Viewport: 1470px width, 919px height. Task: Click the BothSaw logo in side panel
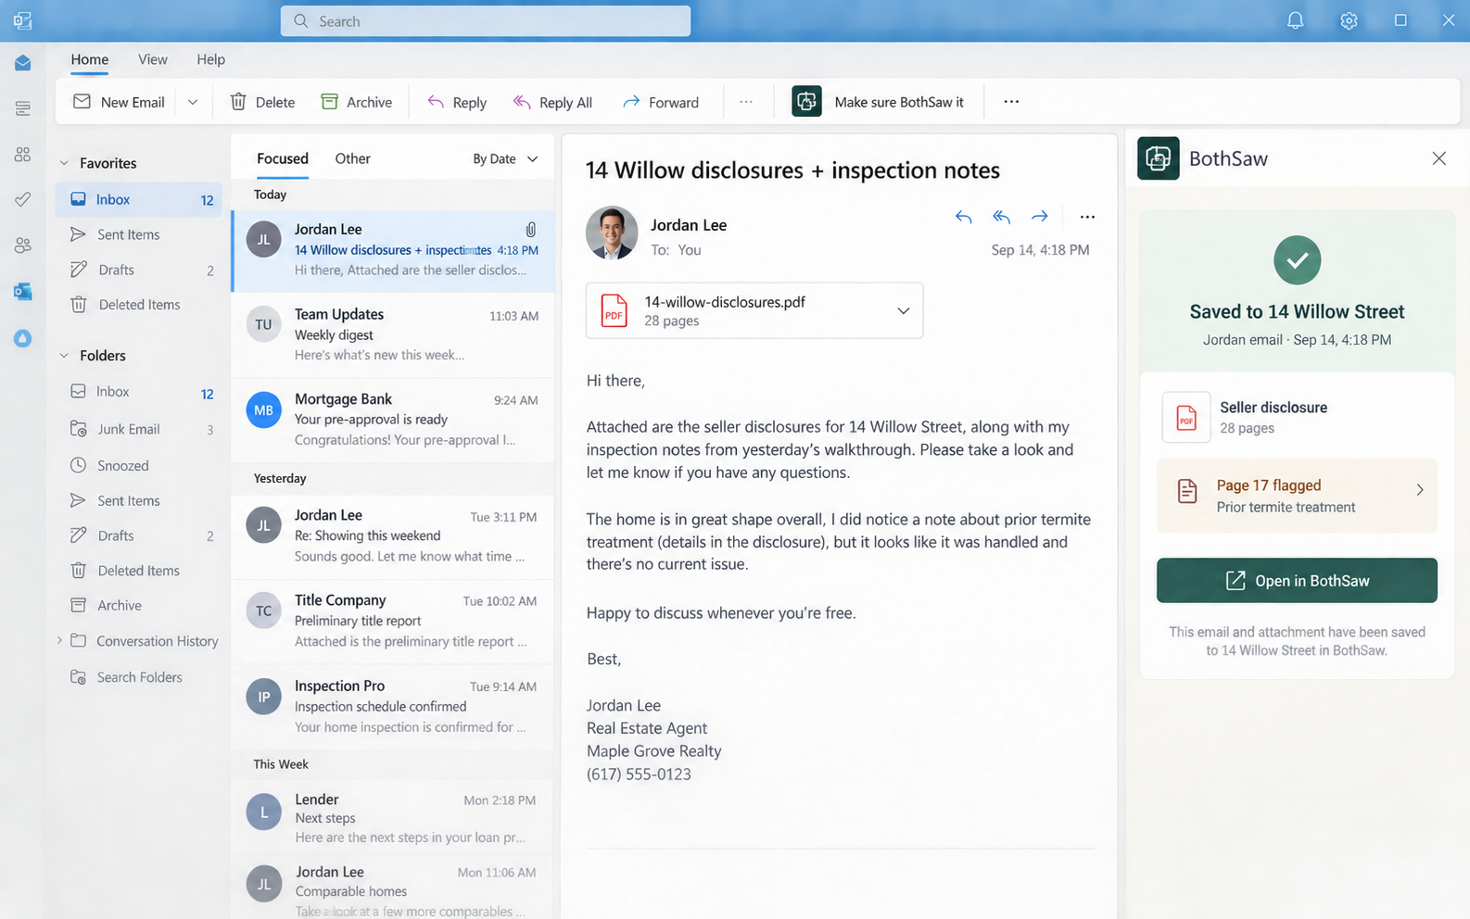point(1159,158)
